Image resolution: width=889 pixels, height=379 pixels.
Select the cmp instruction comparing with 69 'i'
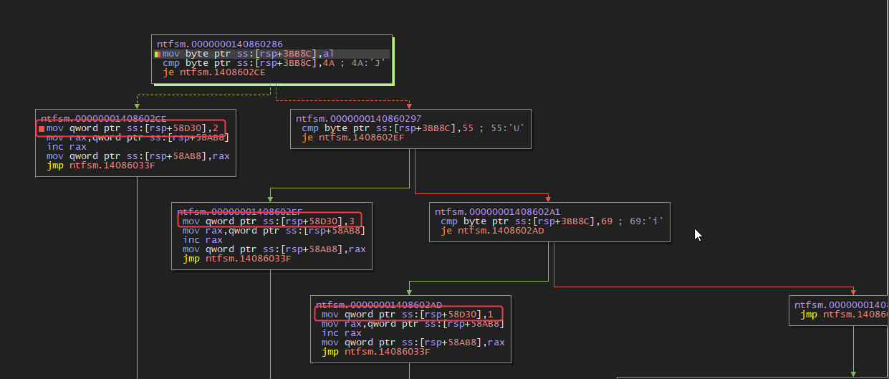pyautogui.click(x=552, y=221)
